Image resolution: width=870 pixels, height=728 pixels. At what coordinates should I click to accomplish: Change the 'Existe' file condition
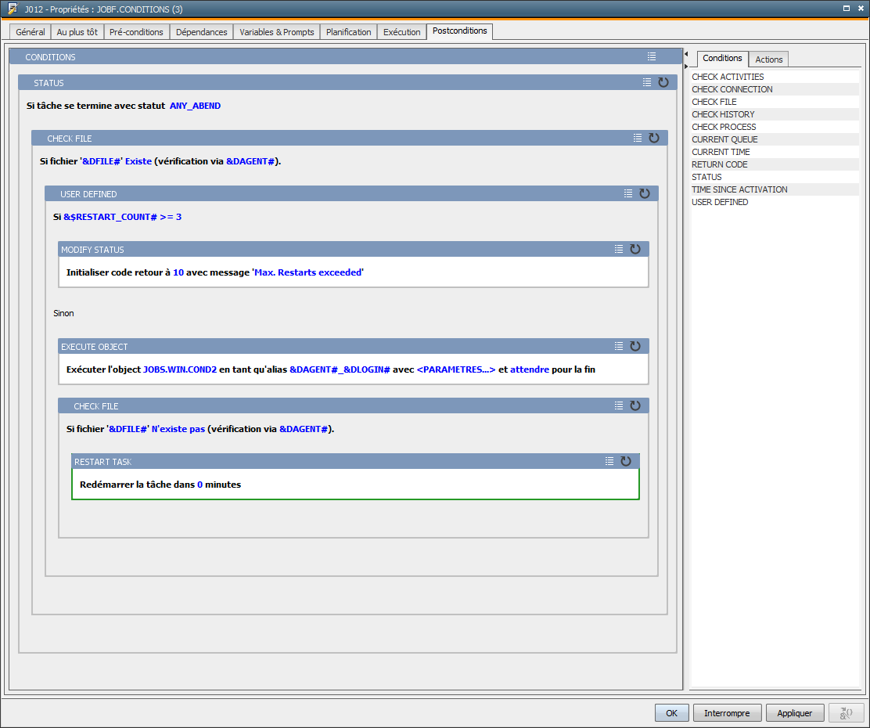[x=138, y=161]
